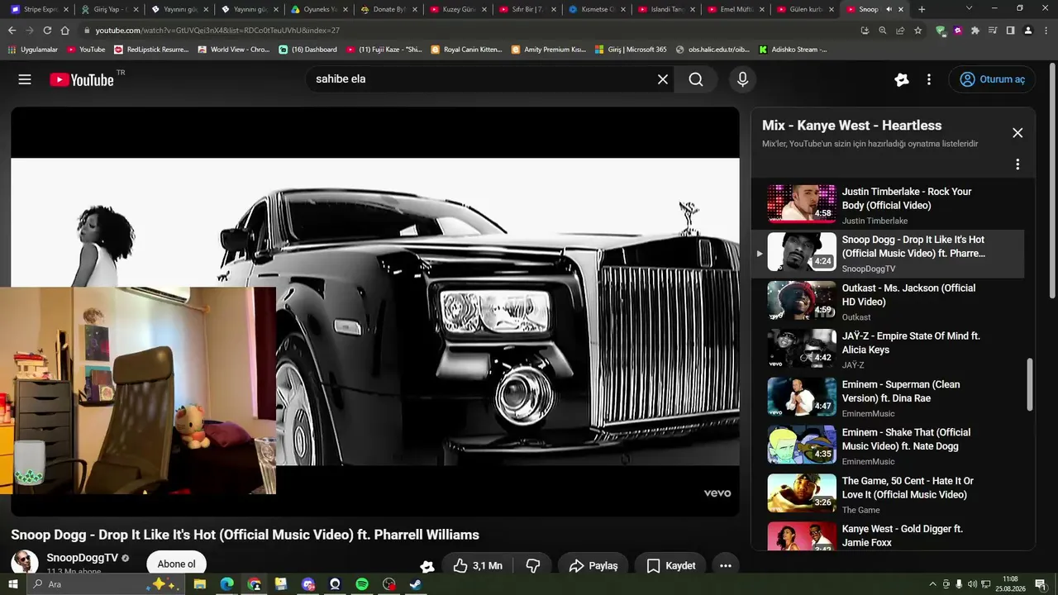
Task: Open the Chrome three-dot menu
Action: (1045, 31)
